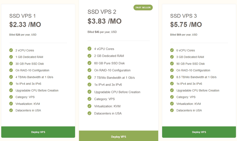Click '3 GB Dedicated RAM' text
The width and height of the screenshot is (237, 141).
[190, 57]
